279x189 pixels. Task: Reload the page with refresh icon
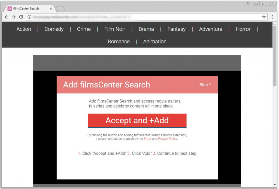[x=21, y=17]
